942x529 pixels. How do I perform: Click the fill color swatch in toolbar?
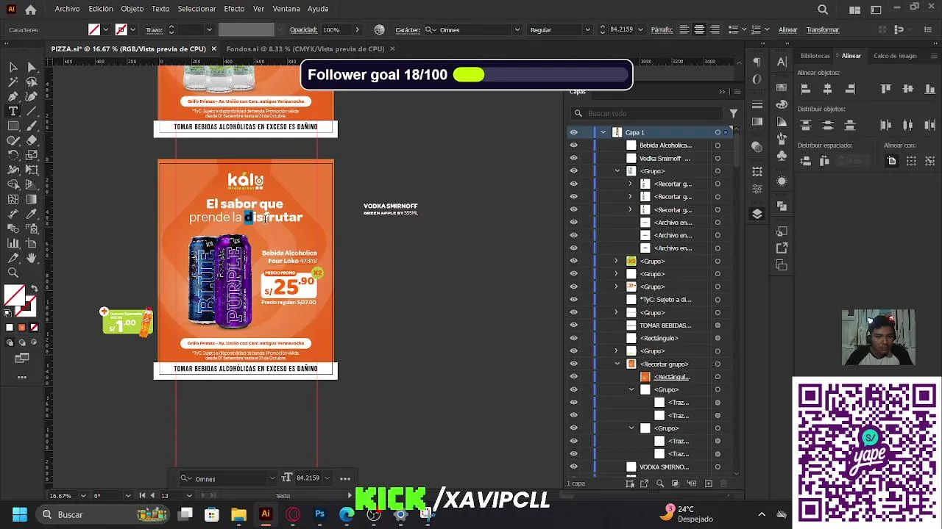click(14, 295)
